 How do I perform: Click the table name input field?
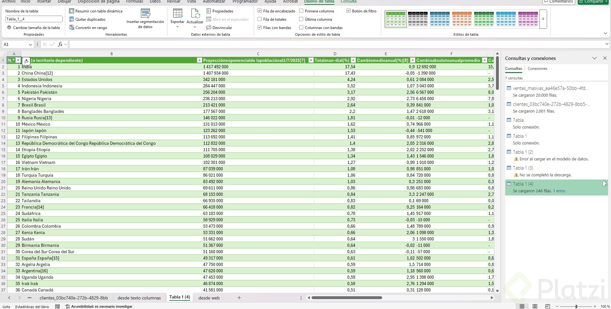[34, 19]
